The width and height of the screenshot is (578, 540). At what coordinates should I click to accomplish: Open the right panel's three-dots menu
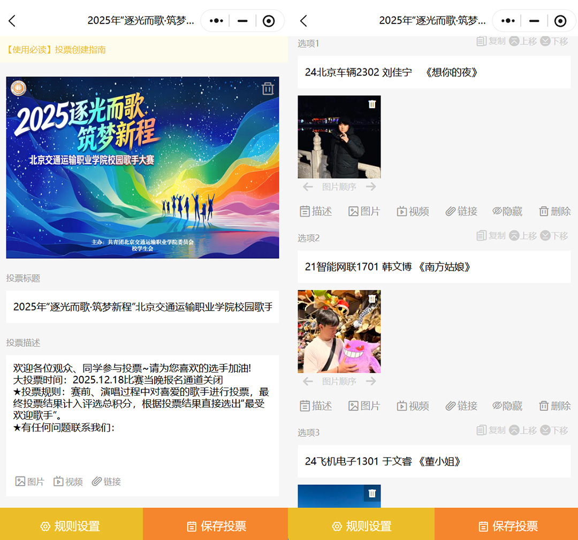pyautogui.click(x=507, y=21)
